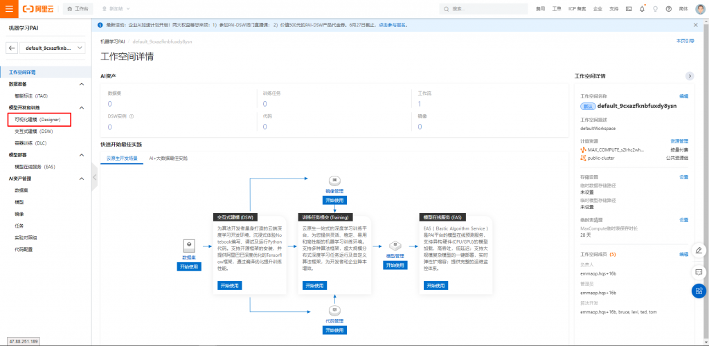The image size is (709, 346).
Task: Select 工作空间详情 in the sidebar
Action: tap(46, 72)
